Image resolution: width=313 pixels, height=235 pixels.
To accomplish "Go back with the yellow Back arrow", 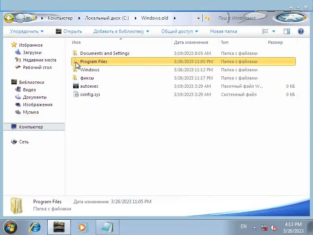I will [x=9, y=18].
